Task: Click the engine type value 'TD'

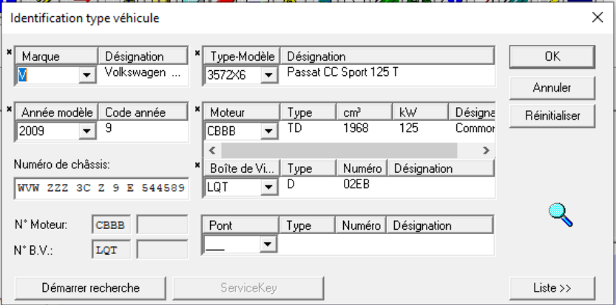Action: [294, 128]
